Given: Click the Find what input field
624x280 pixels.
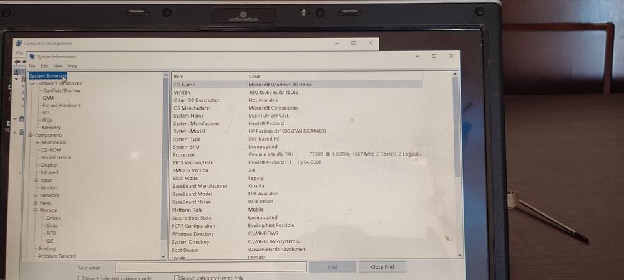Looking at the screenshot, I should 211,266.
